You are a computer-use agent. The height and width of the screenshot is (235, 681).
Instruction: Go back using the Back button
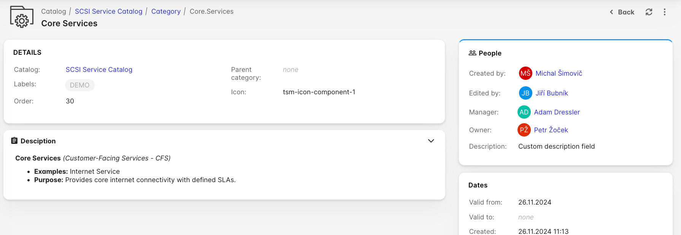(622, 12)
